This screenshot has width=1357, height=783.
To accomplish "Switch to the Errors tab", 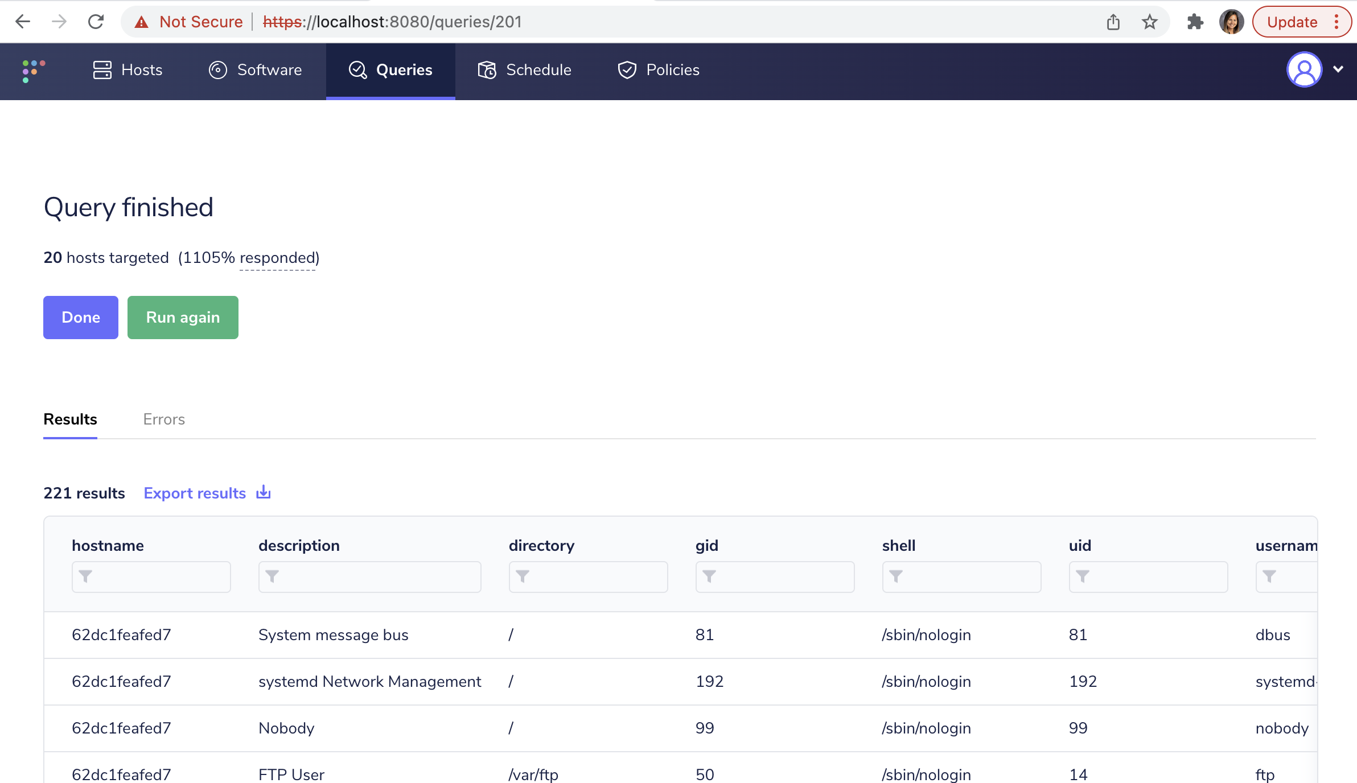I will (x=164, y=419).
